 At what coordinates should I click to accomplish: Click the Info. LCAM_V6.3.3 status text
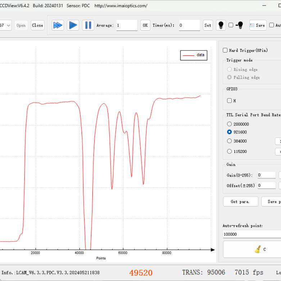pyautogui.click(x=50, y=273)
